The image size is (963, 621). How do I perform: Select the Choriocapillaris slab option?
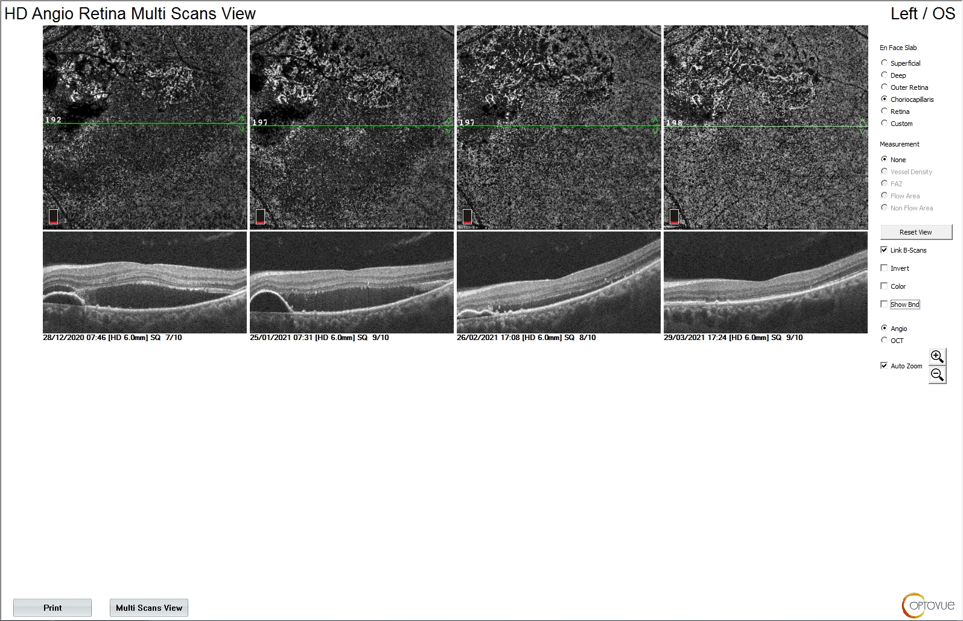(885, 99)
